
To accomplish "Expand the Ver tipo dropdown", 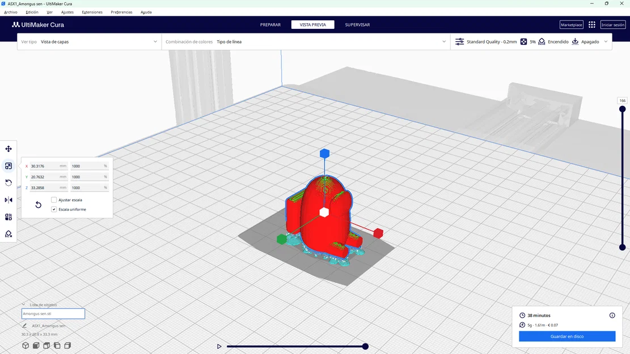I will coord(89,42).
